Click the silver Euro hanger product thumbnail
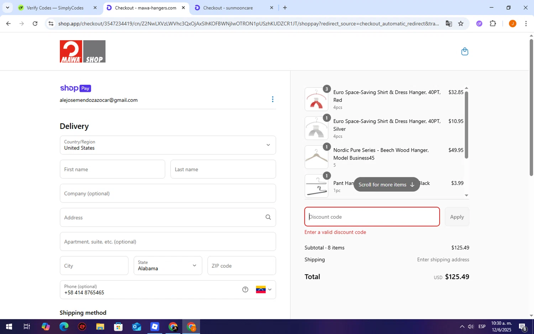 (316, 128)
